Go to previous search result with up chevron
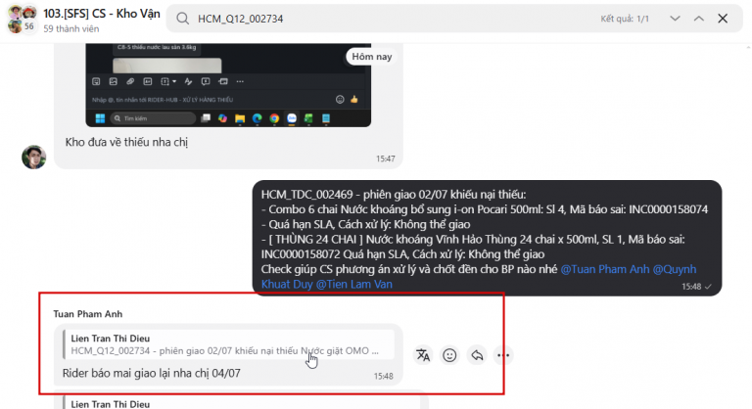 click(699, 19)
